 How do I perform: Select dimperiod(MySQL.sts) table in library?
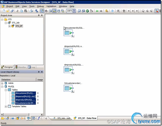25,96
